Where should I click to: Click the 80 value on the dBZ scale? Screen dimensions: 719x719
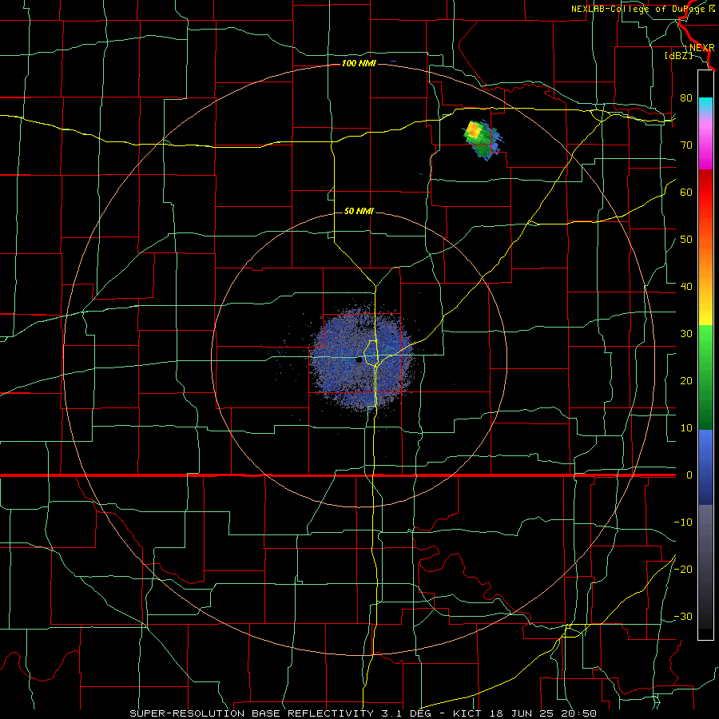tap(686, 97)
